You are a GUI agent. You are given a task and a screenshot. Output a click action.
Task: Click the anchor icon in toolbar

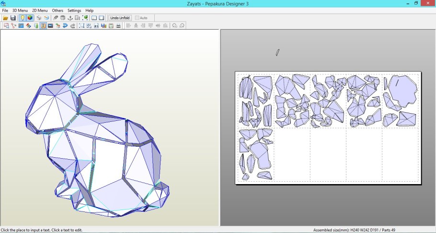[x=70, y=18]
